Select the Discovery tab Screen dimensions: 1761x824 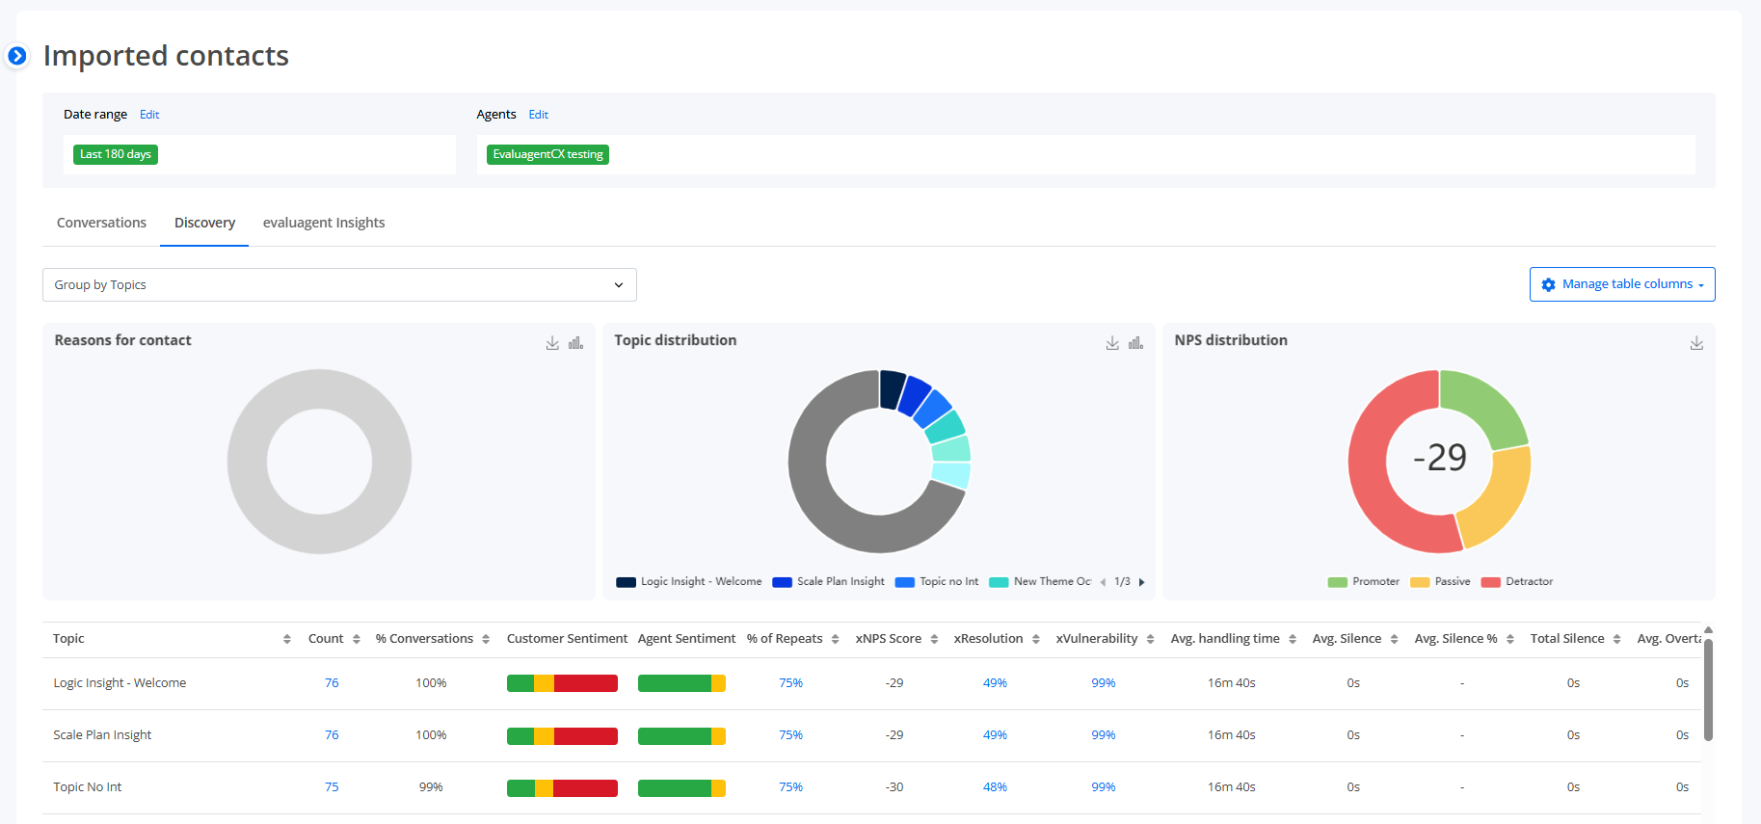click(x=204, y=223)
